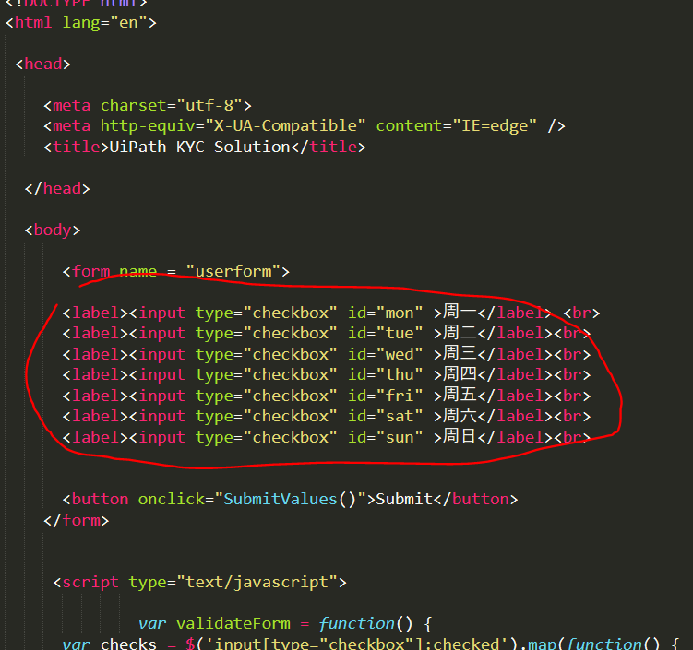This screenshot has width=693, height=650.
Task: Click the SubmitValues() onclick handler text
Action: tap(290, 499)
